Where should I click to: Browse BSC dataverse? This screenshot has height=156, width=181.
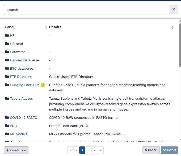[x=22, y=68]
